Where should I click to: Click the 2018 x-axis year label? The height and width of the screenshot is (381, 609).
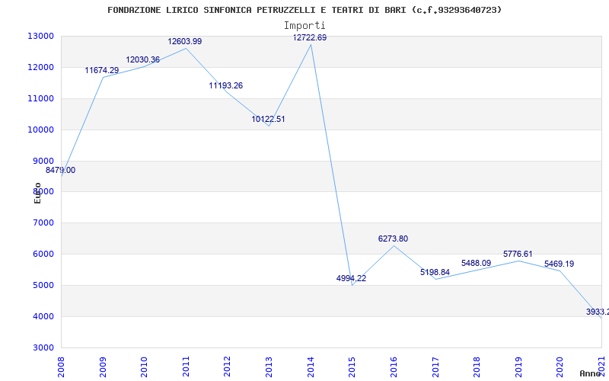pos(477,367)
